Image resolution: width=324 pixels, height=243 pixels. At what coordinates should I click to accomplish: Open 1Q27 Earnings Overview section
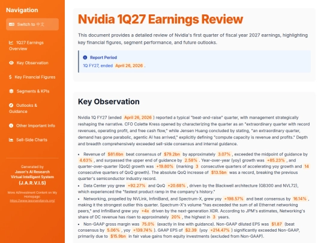coord(32,46)
